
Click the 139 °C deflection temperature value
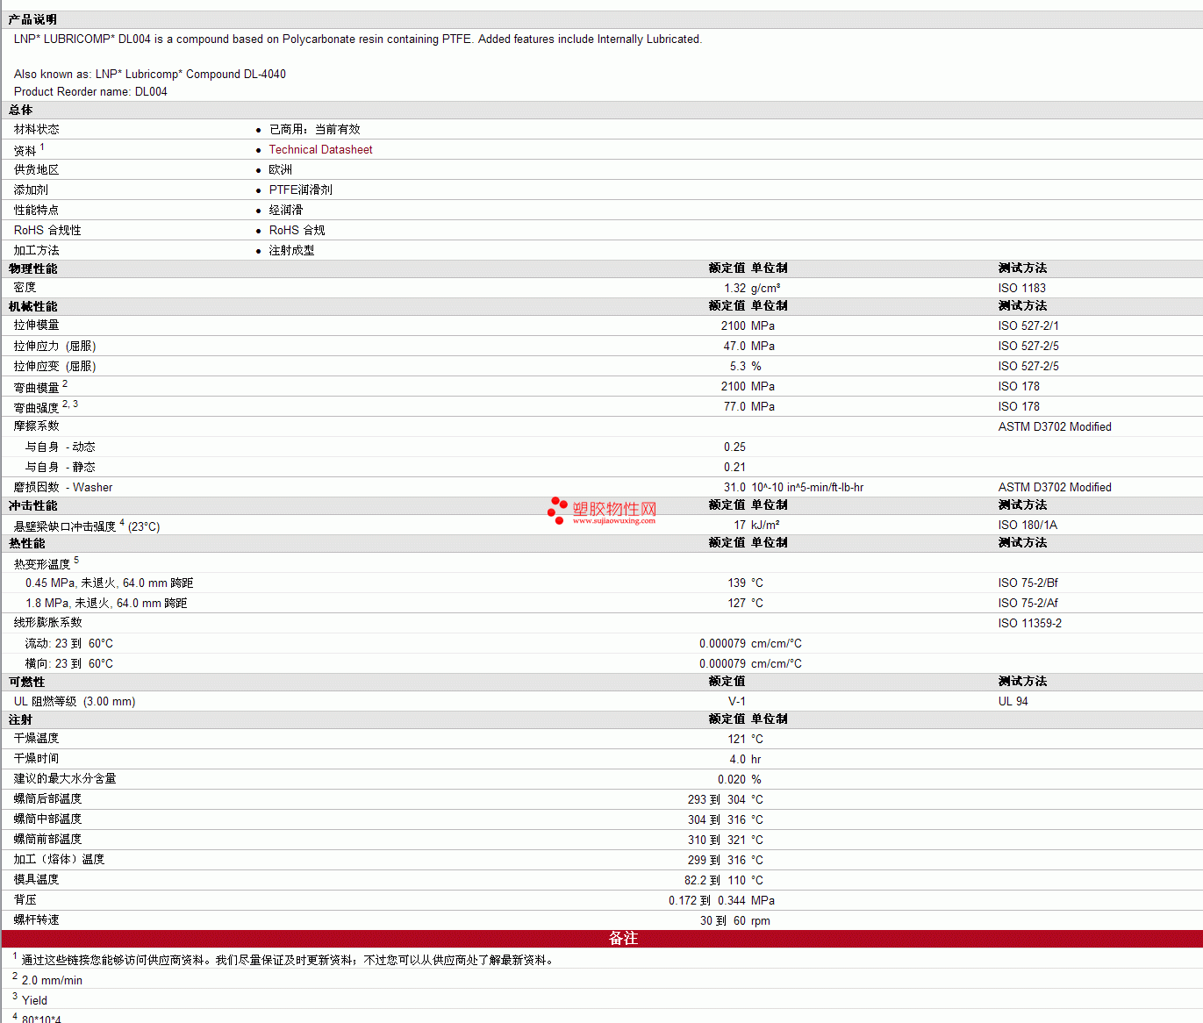pyautogui.click(x=745, y=583)
